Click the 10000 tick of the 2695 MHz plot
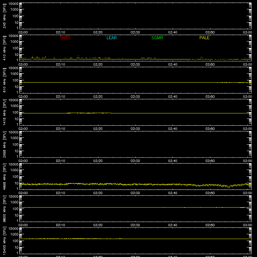Image resolution: width=257 pixels, height=257 pixels. [13, 132]
